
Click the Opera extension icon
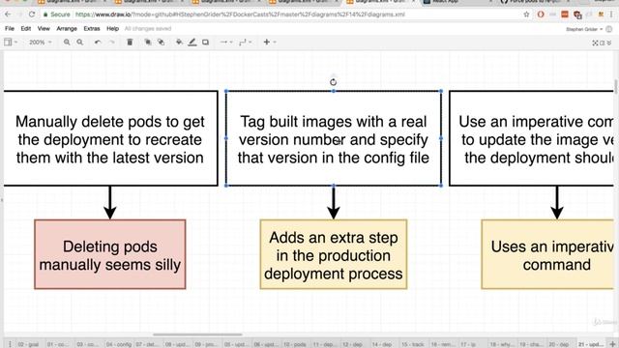pos(541,14)
